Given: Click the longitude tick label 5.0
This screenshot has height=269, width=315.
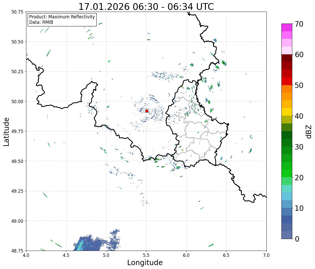Looking at the screenshot, I should click(106, 255).
